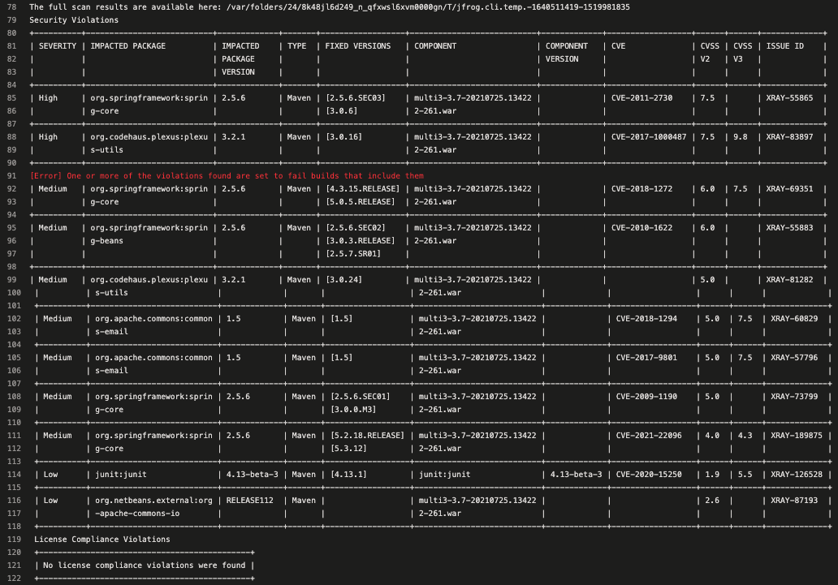Click line number 119 in gutter

[14, 540]
